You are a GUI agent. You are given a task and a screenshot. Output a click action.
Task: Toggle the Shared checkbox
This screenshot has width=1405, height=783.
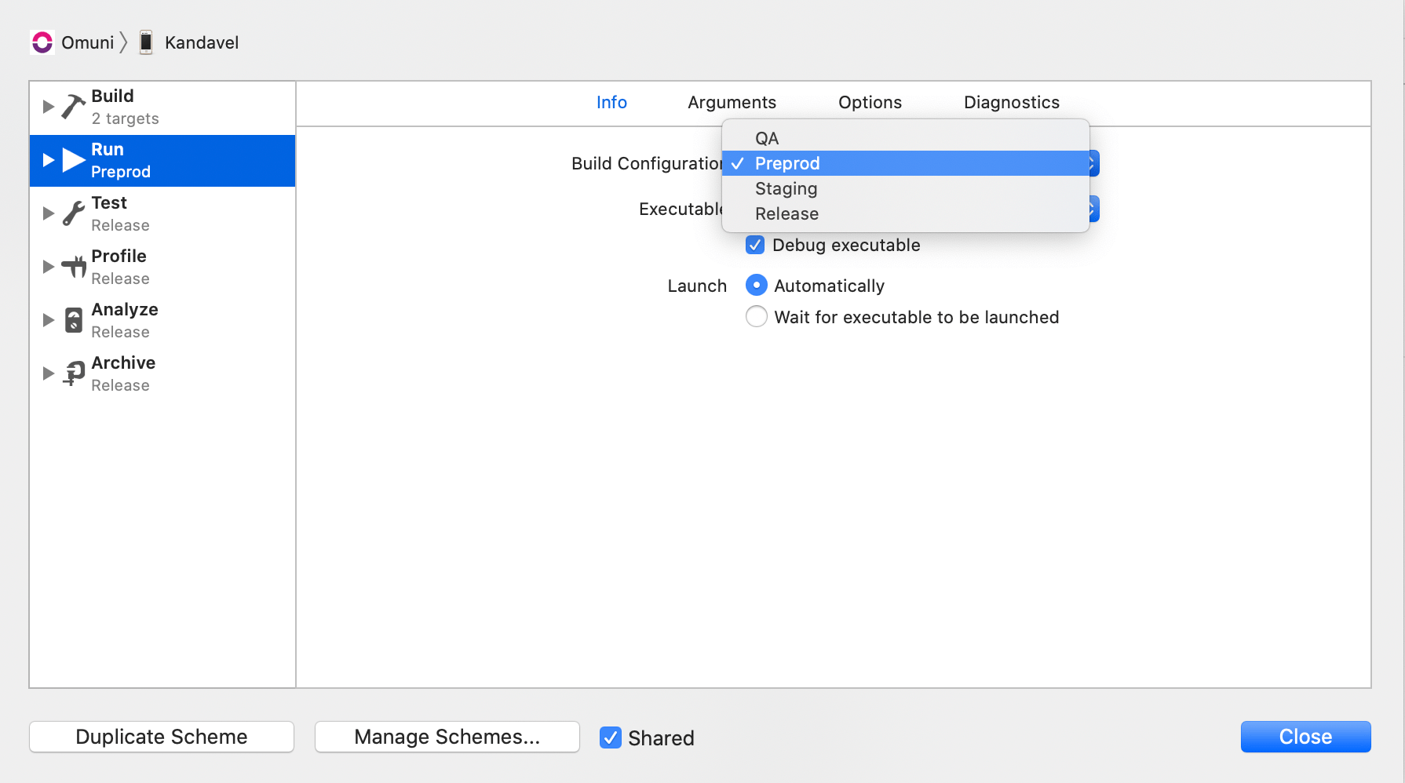click(611, 737)
